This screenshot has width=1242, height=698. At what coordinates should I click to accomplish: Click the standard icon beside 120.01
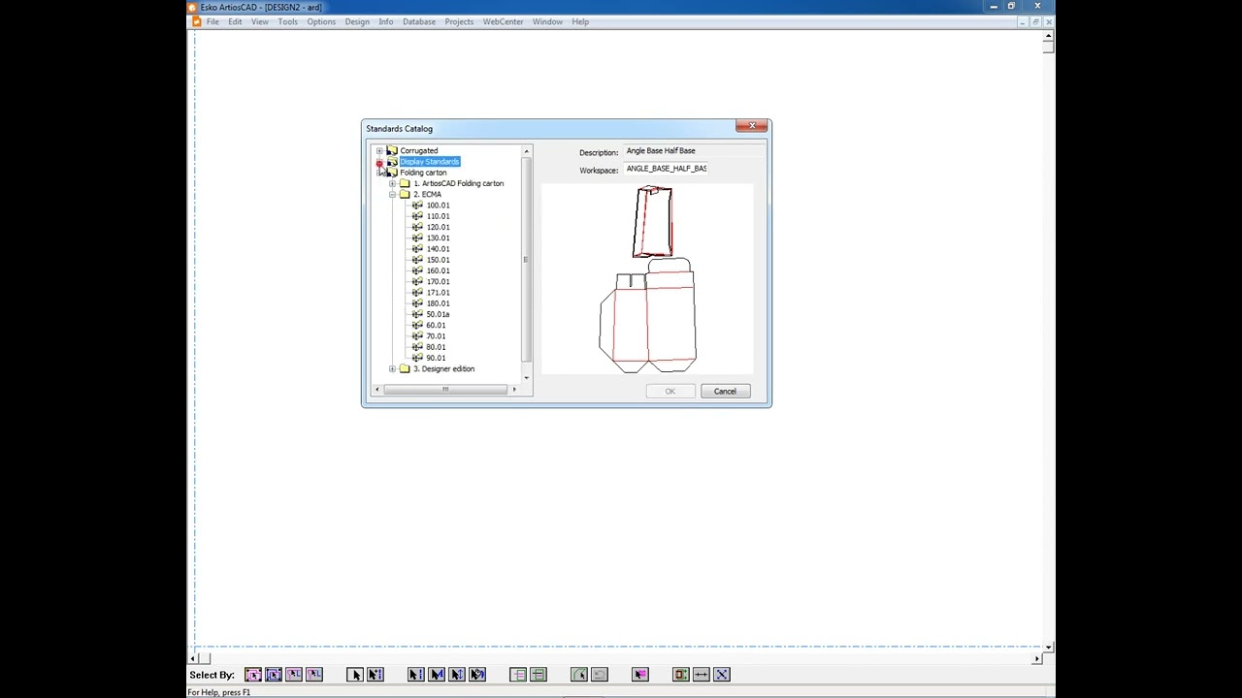pos(417,227)
